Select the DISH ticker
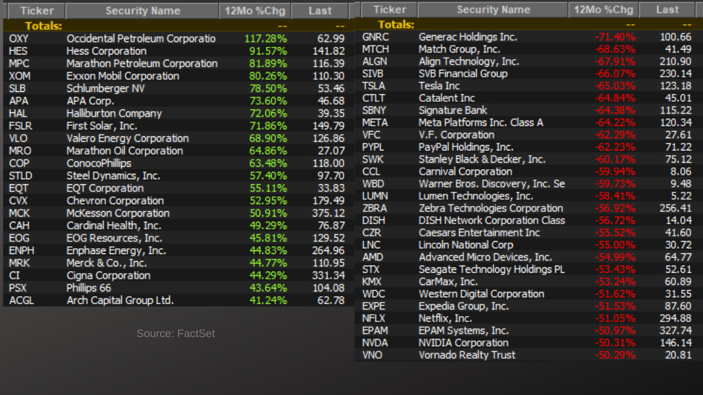 pyautogui.click(x=374, y=221)
